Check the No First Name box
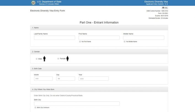 tap(80, 41)
